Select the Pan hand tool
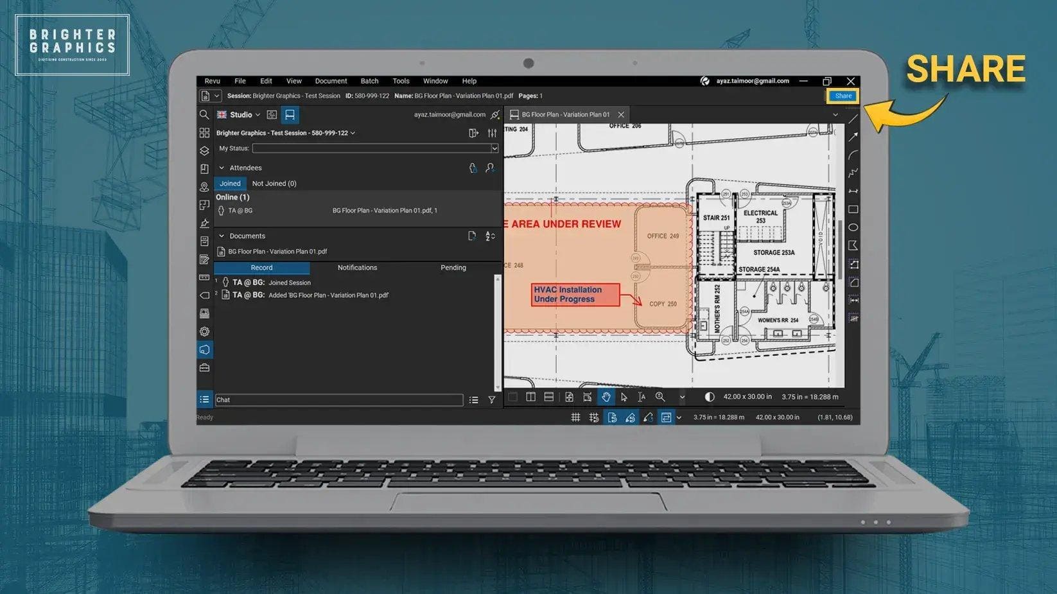The width and height of the screenshot is (1057, 594). click(606, 397)
